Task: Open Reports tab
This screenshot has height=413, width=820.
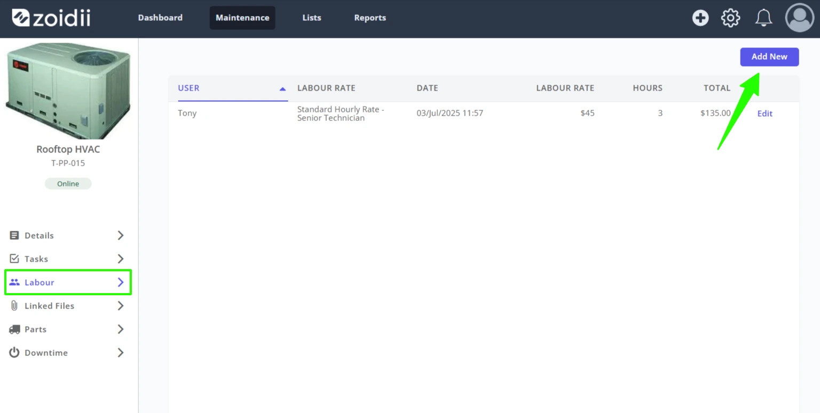Action: tap(370, 18)
